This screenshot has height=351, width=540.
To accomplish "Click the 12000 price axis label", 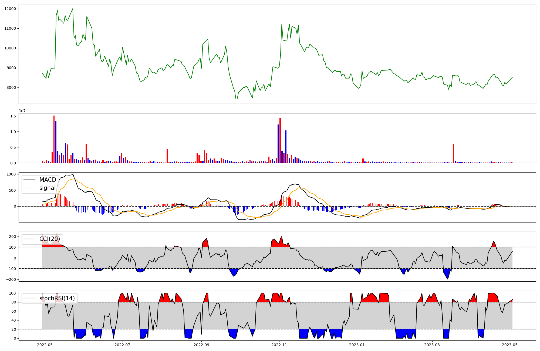I will click(10, 9).
